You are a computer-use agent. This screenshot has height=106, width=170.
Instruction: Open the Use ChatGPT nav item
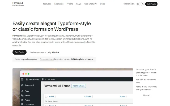[91, 4]
